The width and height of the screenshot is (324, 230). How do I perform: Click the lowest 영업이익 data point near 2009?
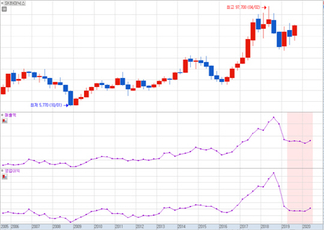pos(70,222)
